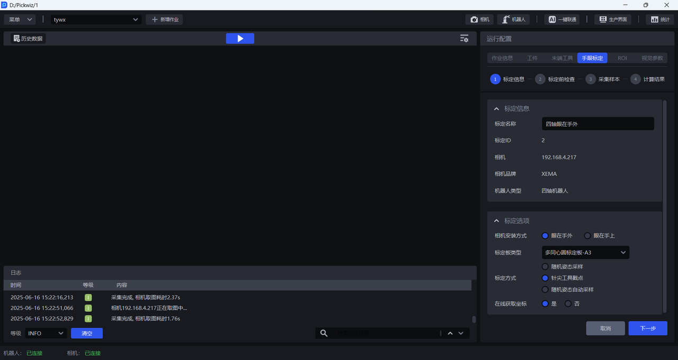
Task: Click the blue Play run button
Action: click(240, 39)
